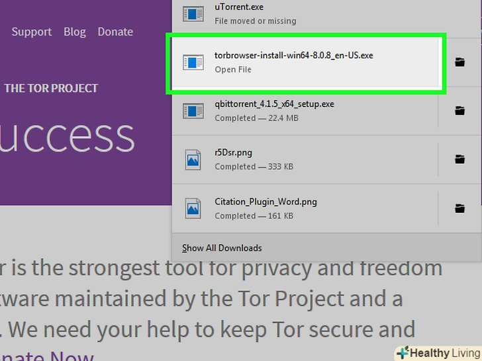Screen dimensions: 482x361
Task: Click the torbrowser installer file icon
Action: coord(193,62)
